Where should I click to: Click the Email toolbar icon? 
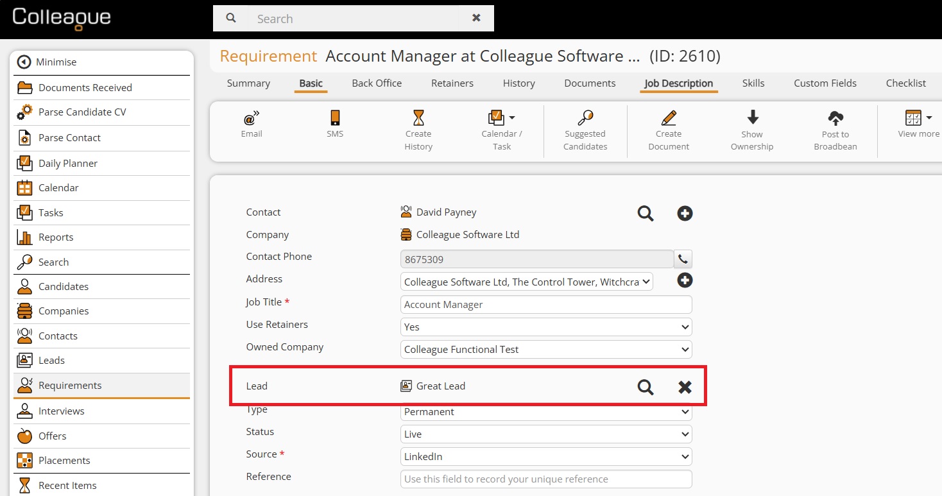tap(252, 119)
